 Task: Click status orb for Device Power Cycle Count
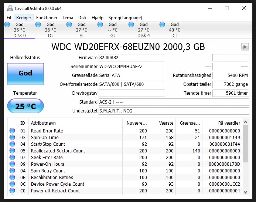coord(12,184)
